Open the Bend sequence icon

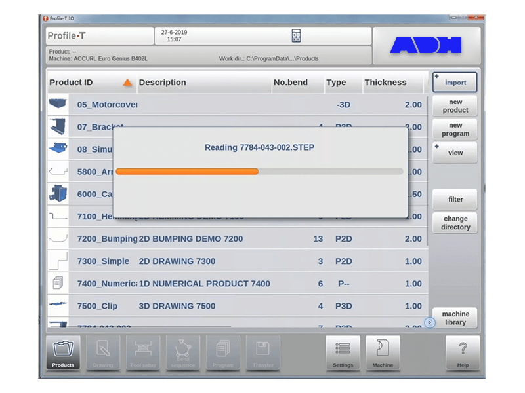coord(183,352)
